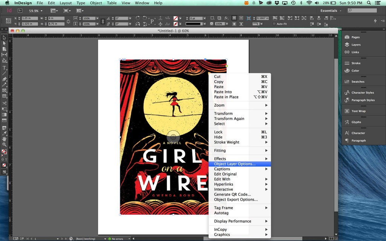This screenshot has width=386, height=241.
Task: Choose Generate QR Code from context menu
Action: pyautogui.click(x=239, y=194)
